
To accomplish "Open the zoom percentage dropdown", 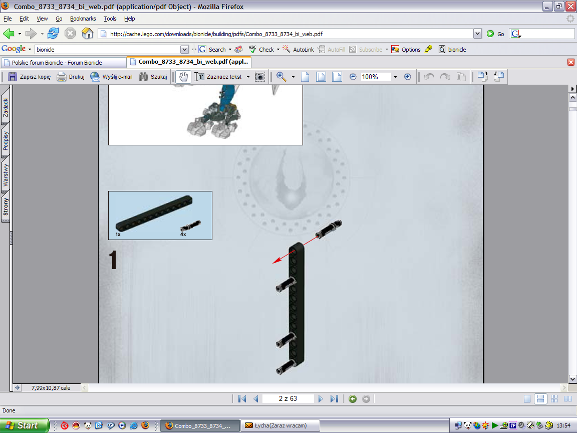I will 395,77.
